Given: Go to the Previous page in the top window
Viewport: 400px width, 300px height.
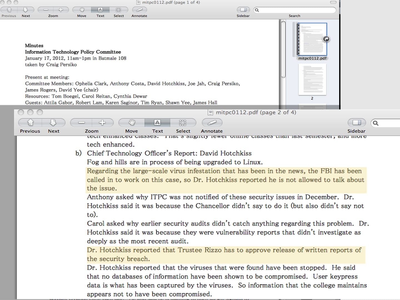Looking at the screenshot, I should [x=9, y=10].
